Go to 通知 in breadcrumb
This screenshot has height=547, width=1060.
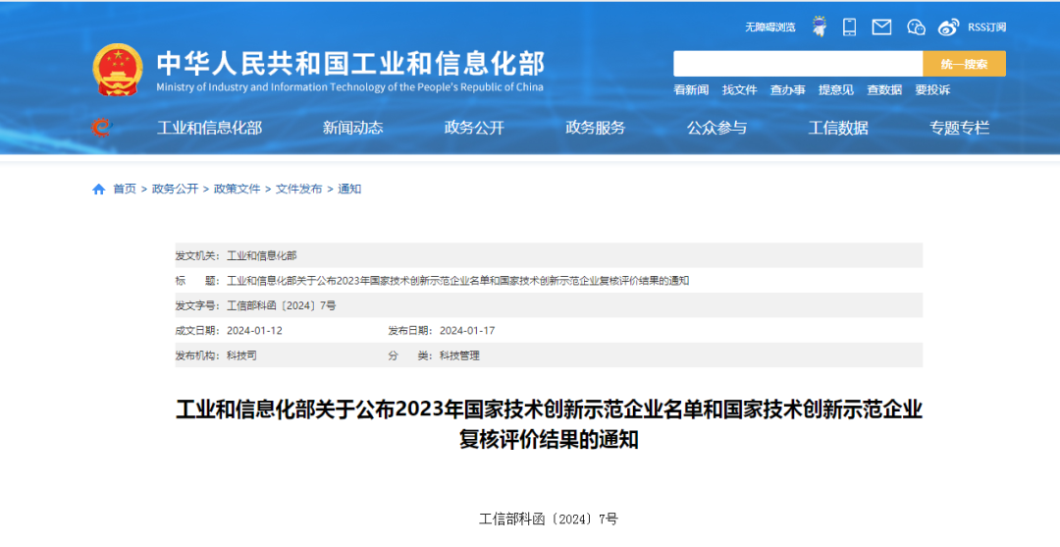(x=349, y=190)
